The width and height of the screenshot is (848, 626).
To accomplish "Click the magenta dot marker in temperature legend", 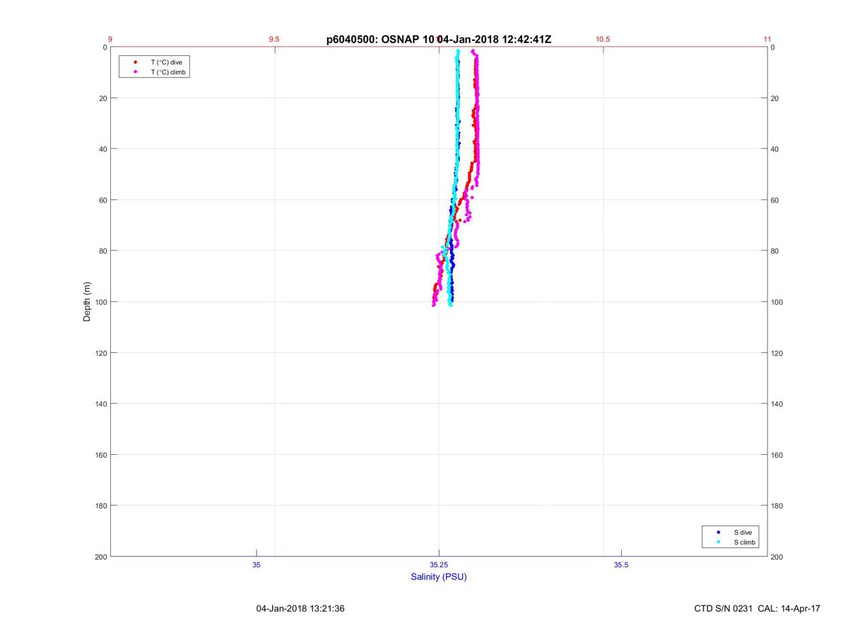I will pos(135,72).
